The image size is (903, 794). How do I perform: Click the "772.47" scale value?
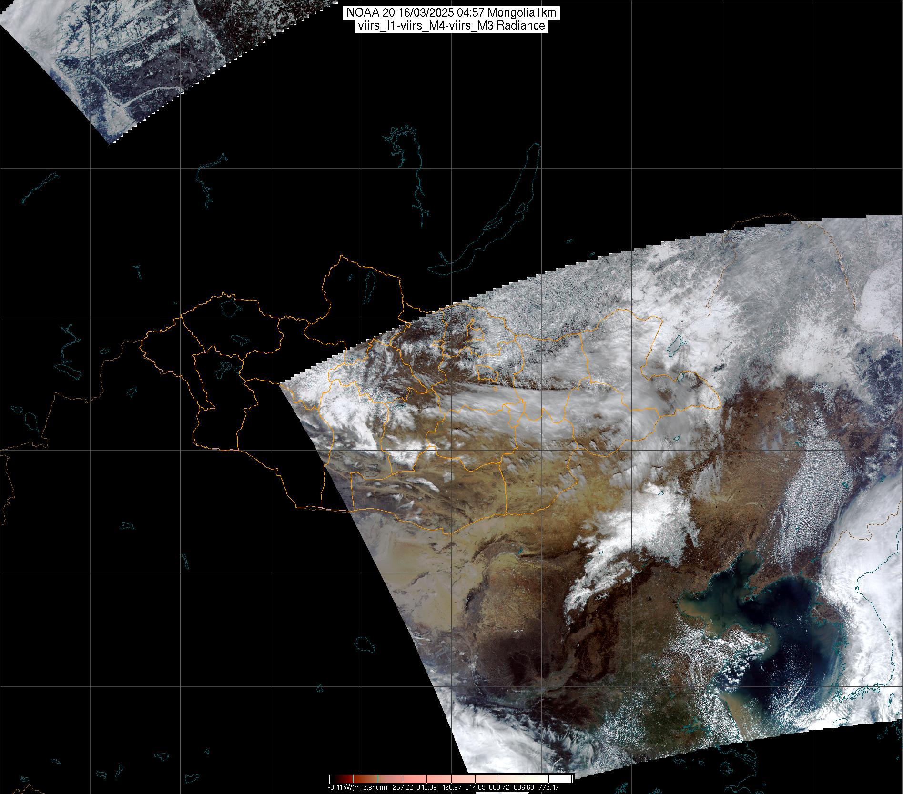pyautogui.click(x=548, y=787)
